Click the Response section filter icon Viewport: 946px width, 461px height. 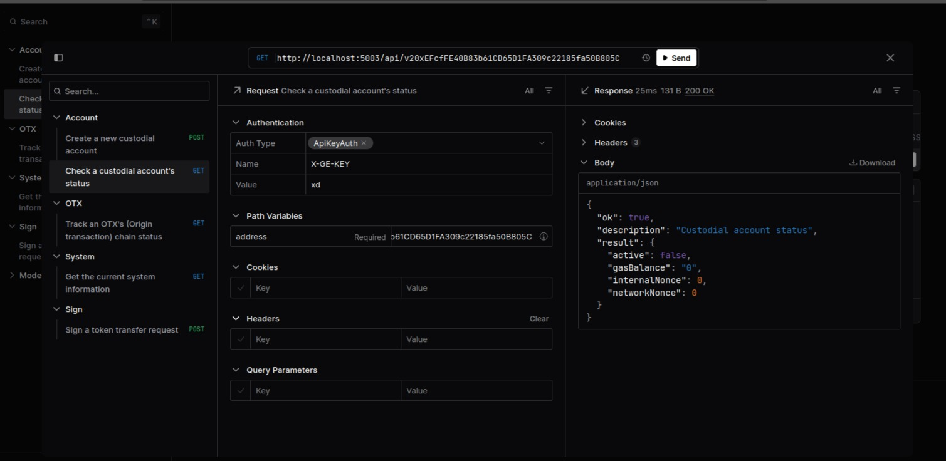(896, 91)
